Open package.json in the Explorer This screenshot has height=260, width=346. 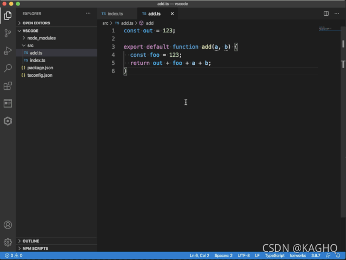pyautogui.click(x=56, y=68)
